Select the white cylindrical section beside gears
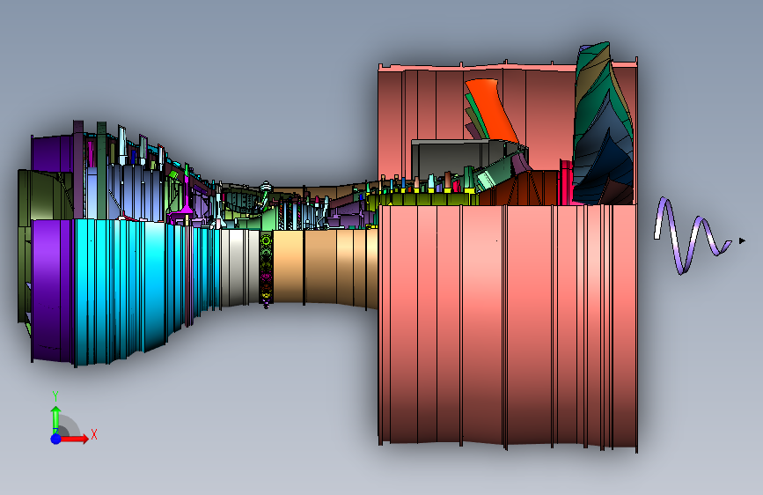 [x=240, y=267]
